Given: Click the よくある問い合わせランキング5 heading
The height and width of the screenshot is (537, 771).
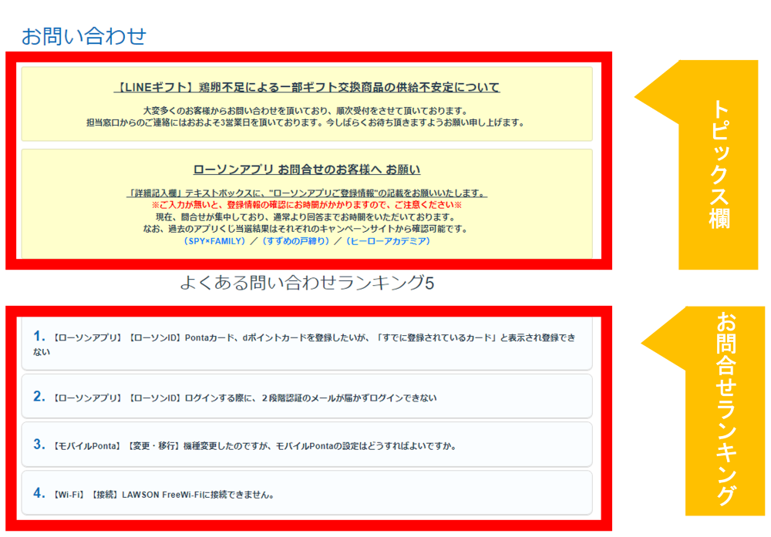Looking at the screenshot, I should tap(307, 283).
